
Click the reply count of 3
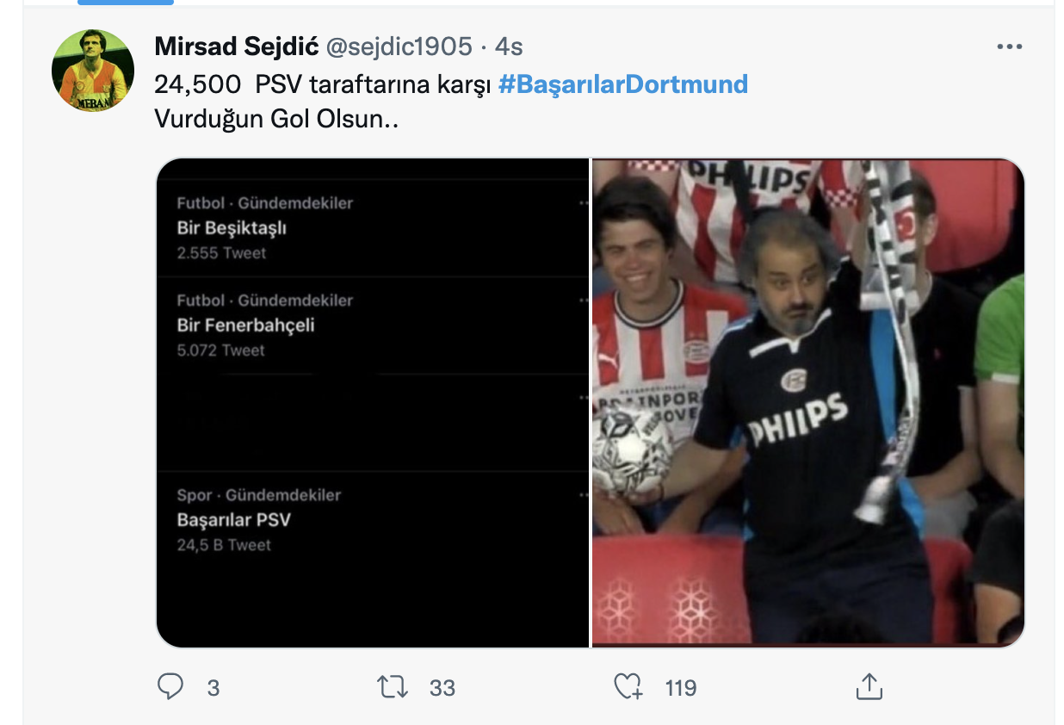point(213,688)
